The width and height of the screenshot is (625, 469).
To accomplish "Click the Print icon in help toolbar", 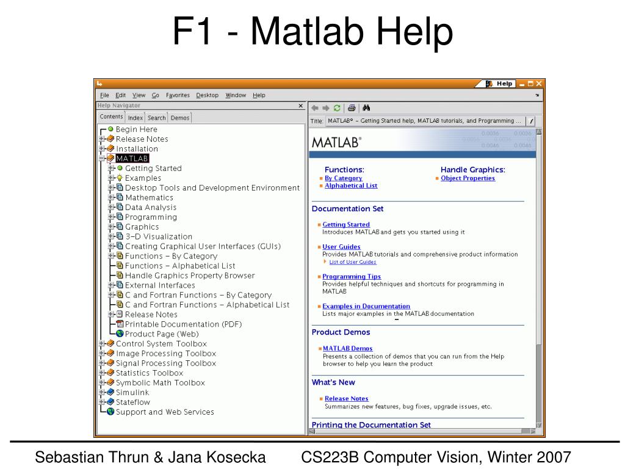I will (x=352, y=107).
